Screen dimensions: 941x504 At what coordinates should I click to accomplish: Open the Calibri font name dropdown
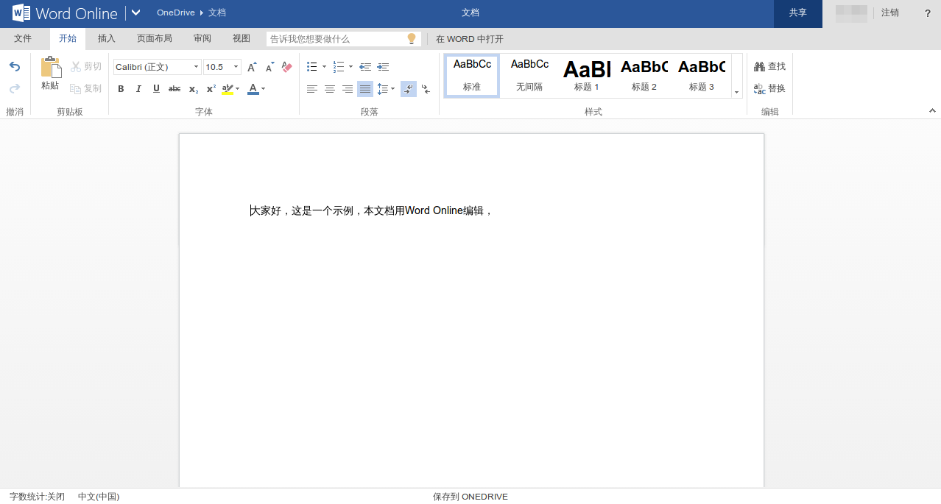point(158,67)
